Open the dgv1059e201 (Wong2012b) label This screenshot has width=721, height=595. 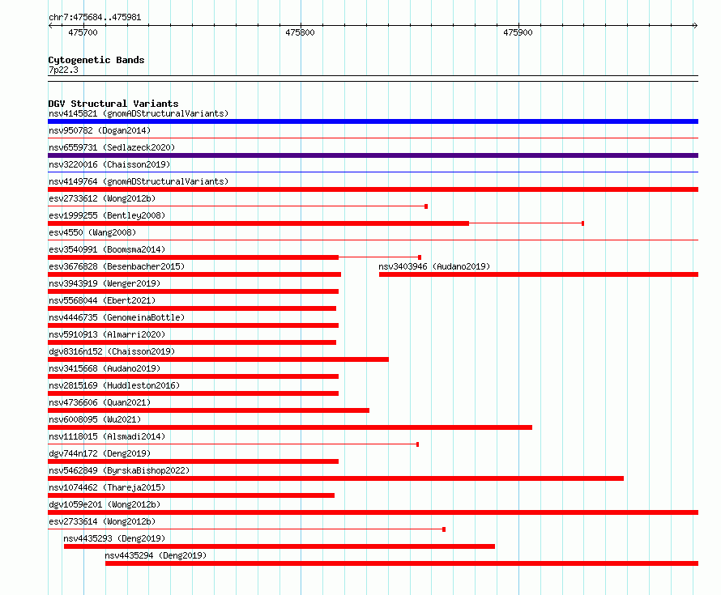(x=105, y=504)
